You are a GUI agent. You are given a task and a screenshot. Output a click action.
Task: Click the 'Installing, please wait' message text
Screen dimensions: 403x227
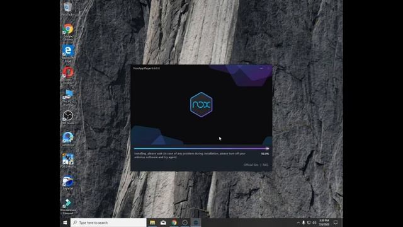point(190,155)
